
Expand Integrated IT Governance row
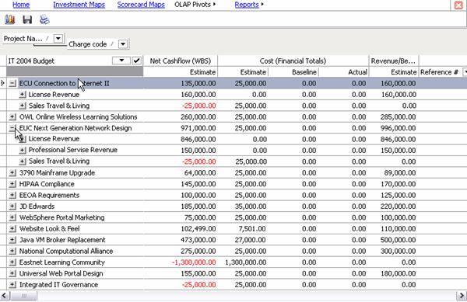(x=12, y=284)
